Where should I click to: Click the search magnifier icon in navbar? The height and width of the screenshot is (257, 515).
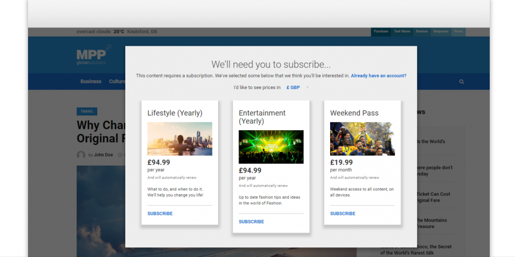pyautogui.click(x=461, y=82)
